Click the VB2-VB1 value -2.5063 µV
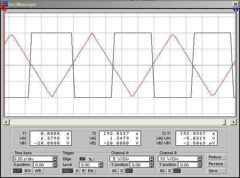The width and height of the screenshot is (240, 178). pos(199,143)
